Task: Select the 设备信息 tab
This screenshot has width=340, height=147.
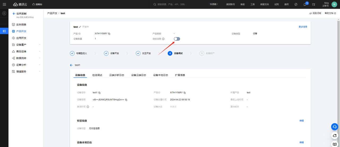Action: [x=80, y=75]
